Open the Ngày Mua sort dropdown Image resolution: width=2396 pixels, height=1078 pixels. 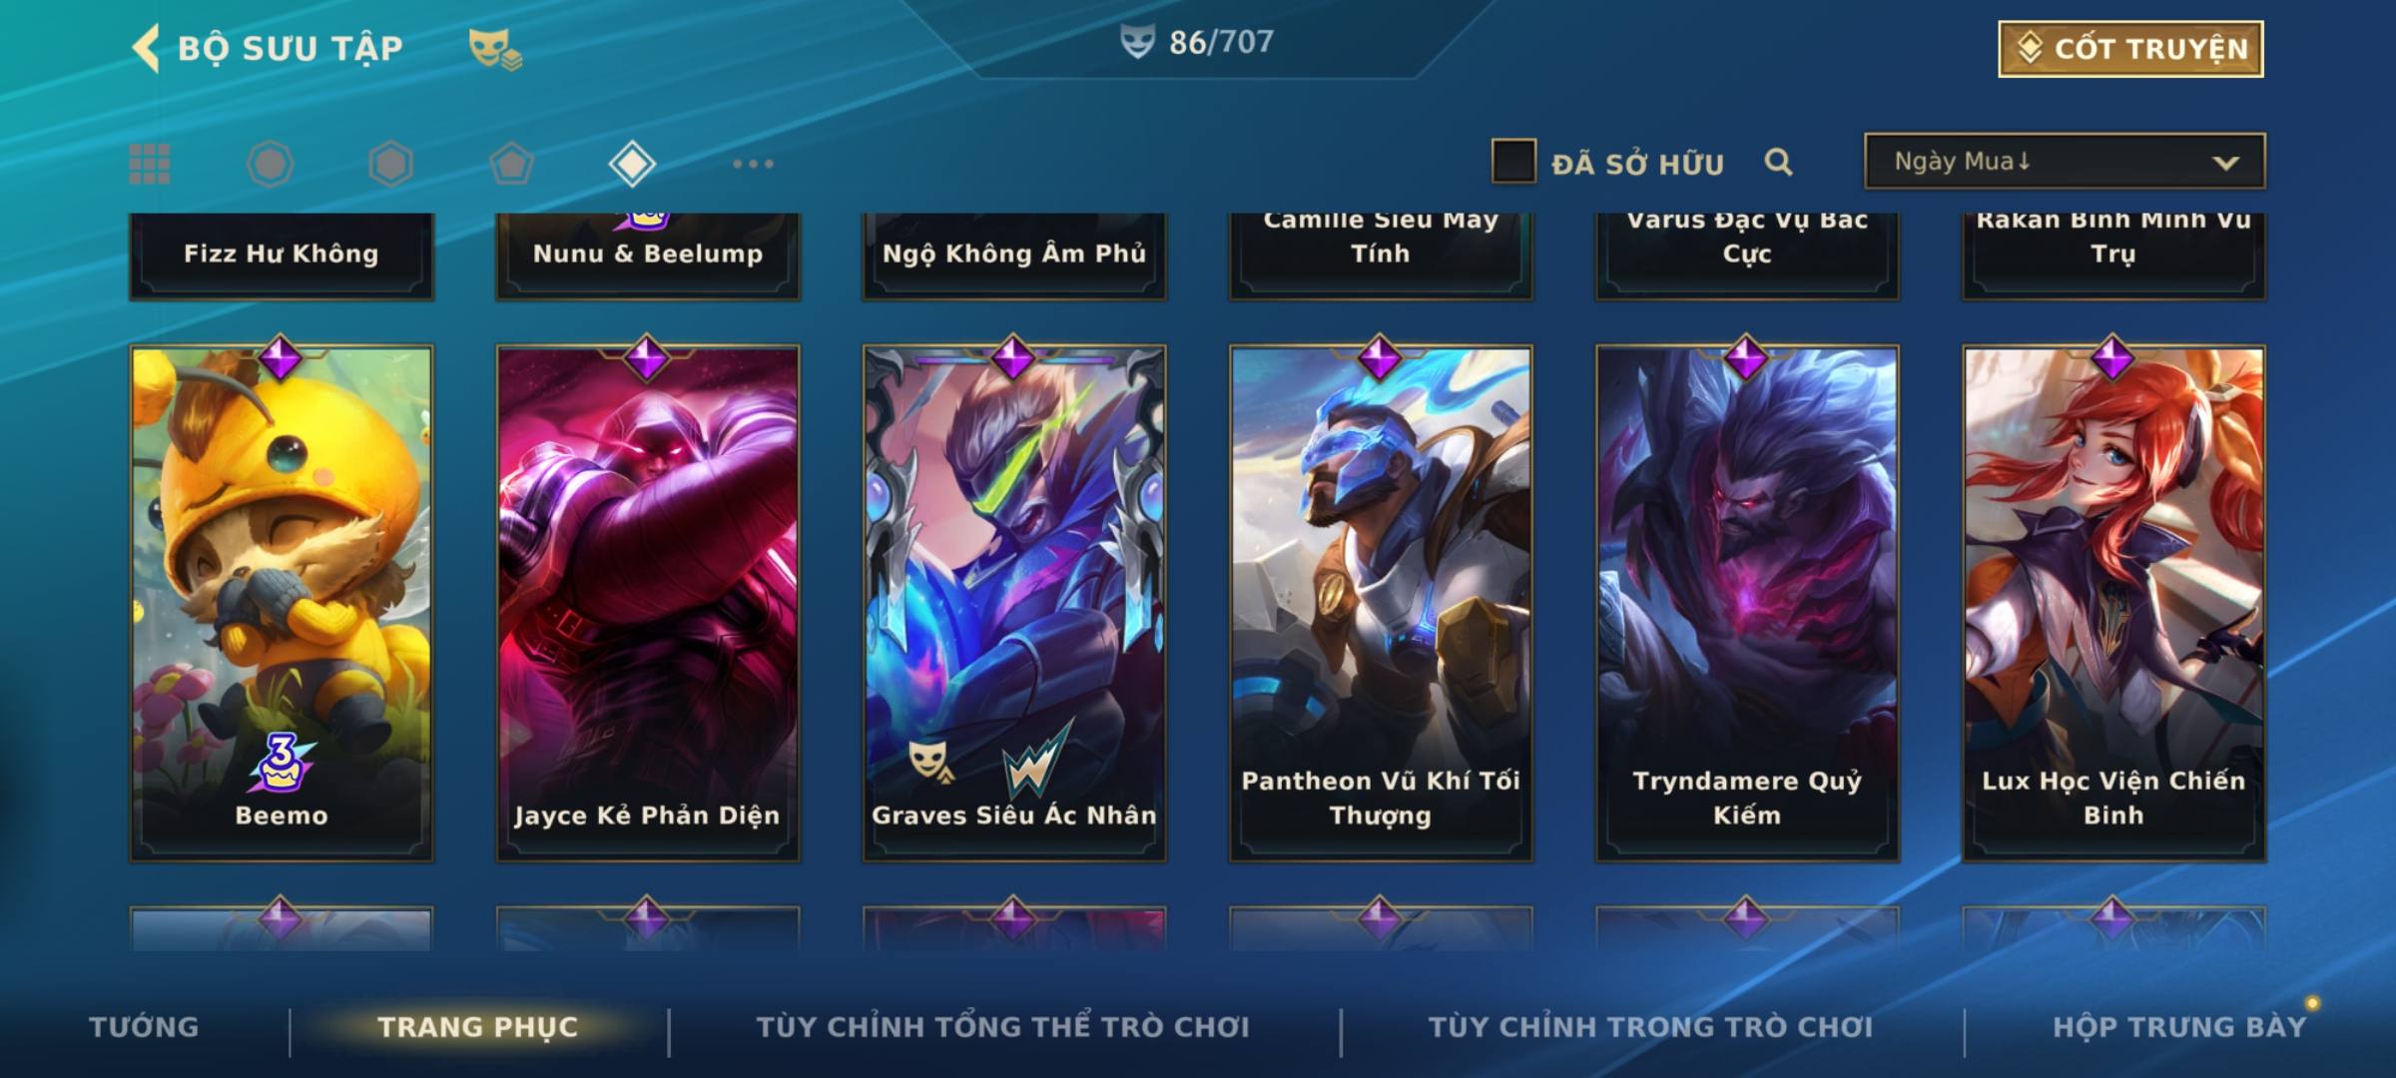pyautogui.click(x=2065, y=162)
